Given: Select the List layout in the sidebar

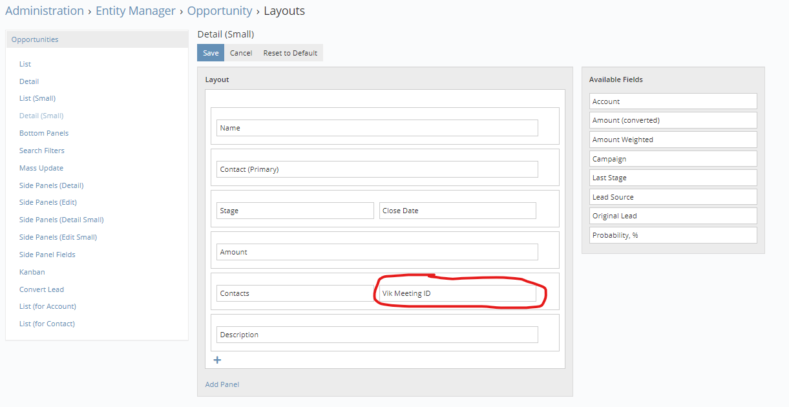Looking at the screenshot, I should point(25,63).
